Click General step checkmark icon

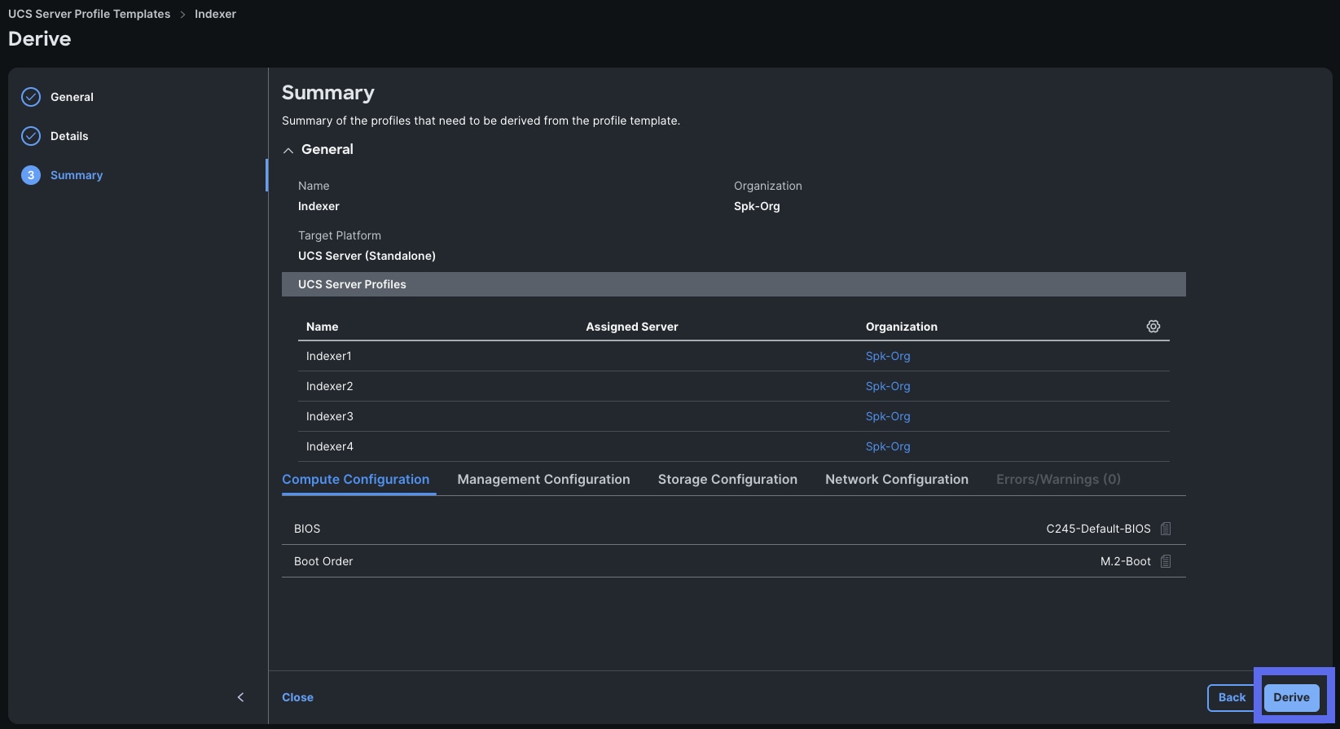click(x=31, y=97)
